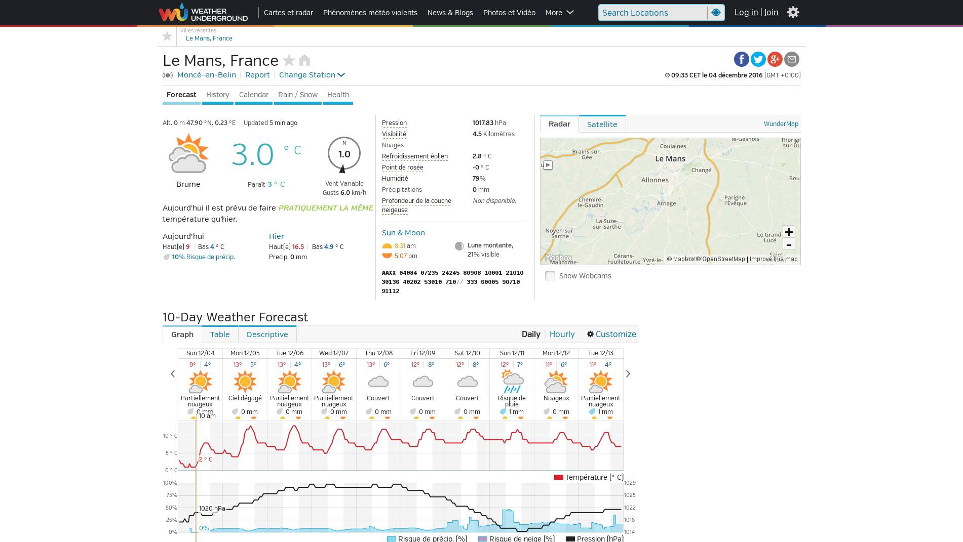Click the Log in link
Screen dimensions: 963x542
[746, 12]
